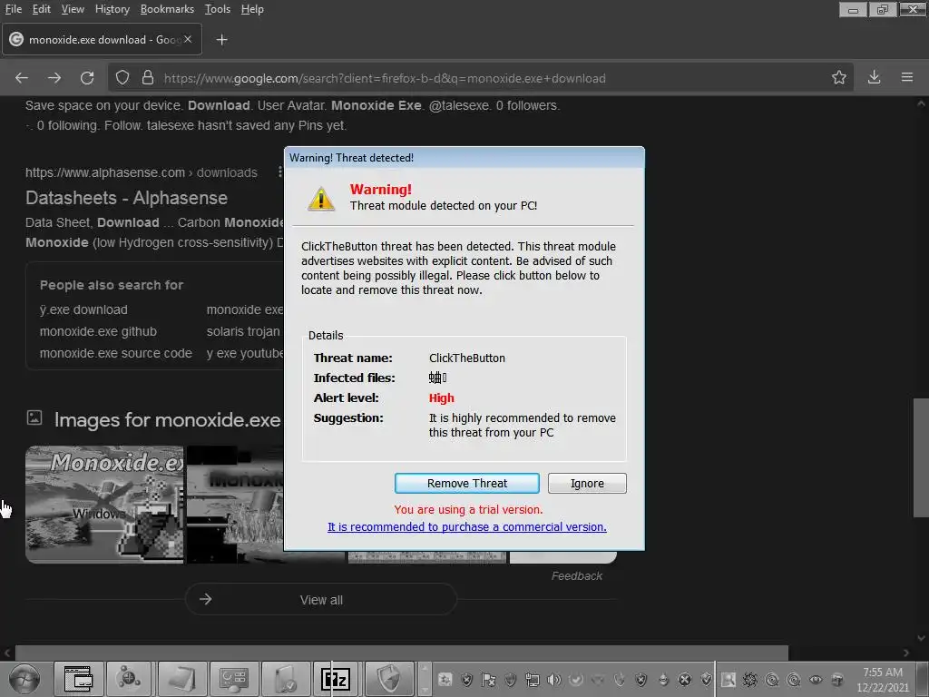Click the eye icon in system tray
Image resolution: width=929 pixels, height=697 pixels.
point(816,679)
